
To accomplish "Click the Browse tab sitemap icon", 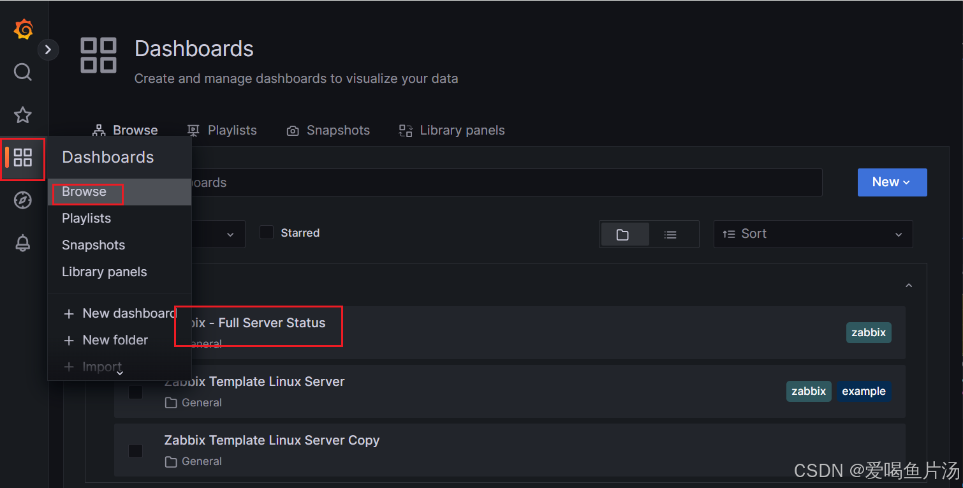I will point(99,131).
